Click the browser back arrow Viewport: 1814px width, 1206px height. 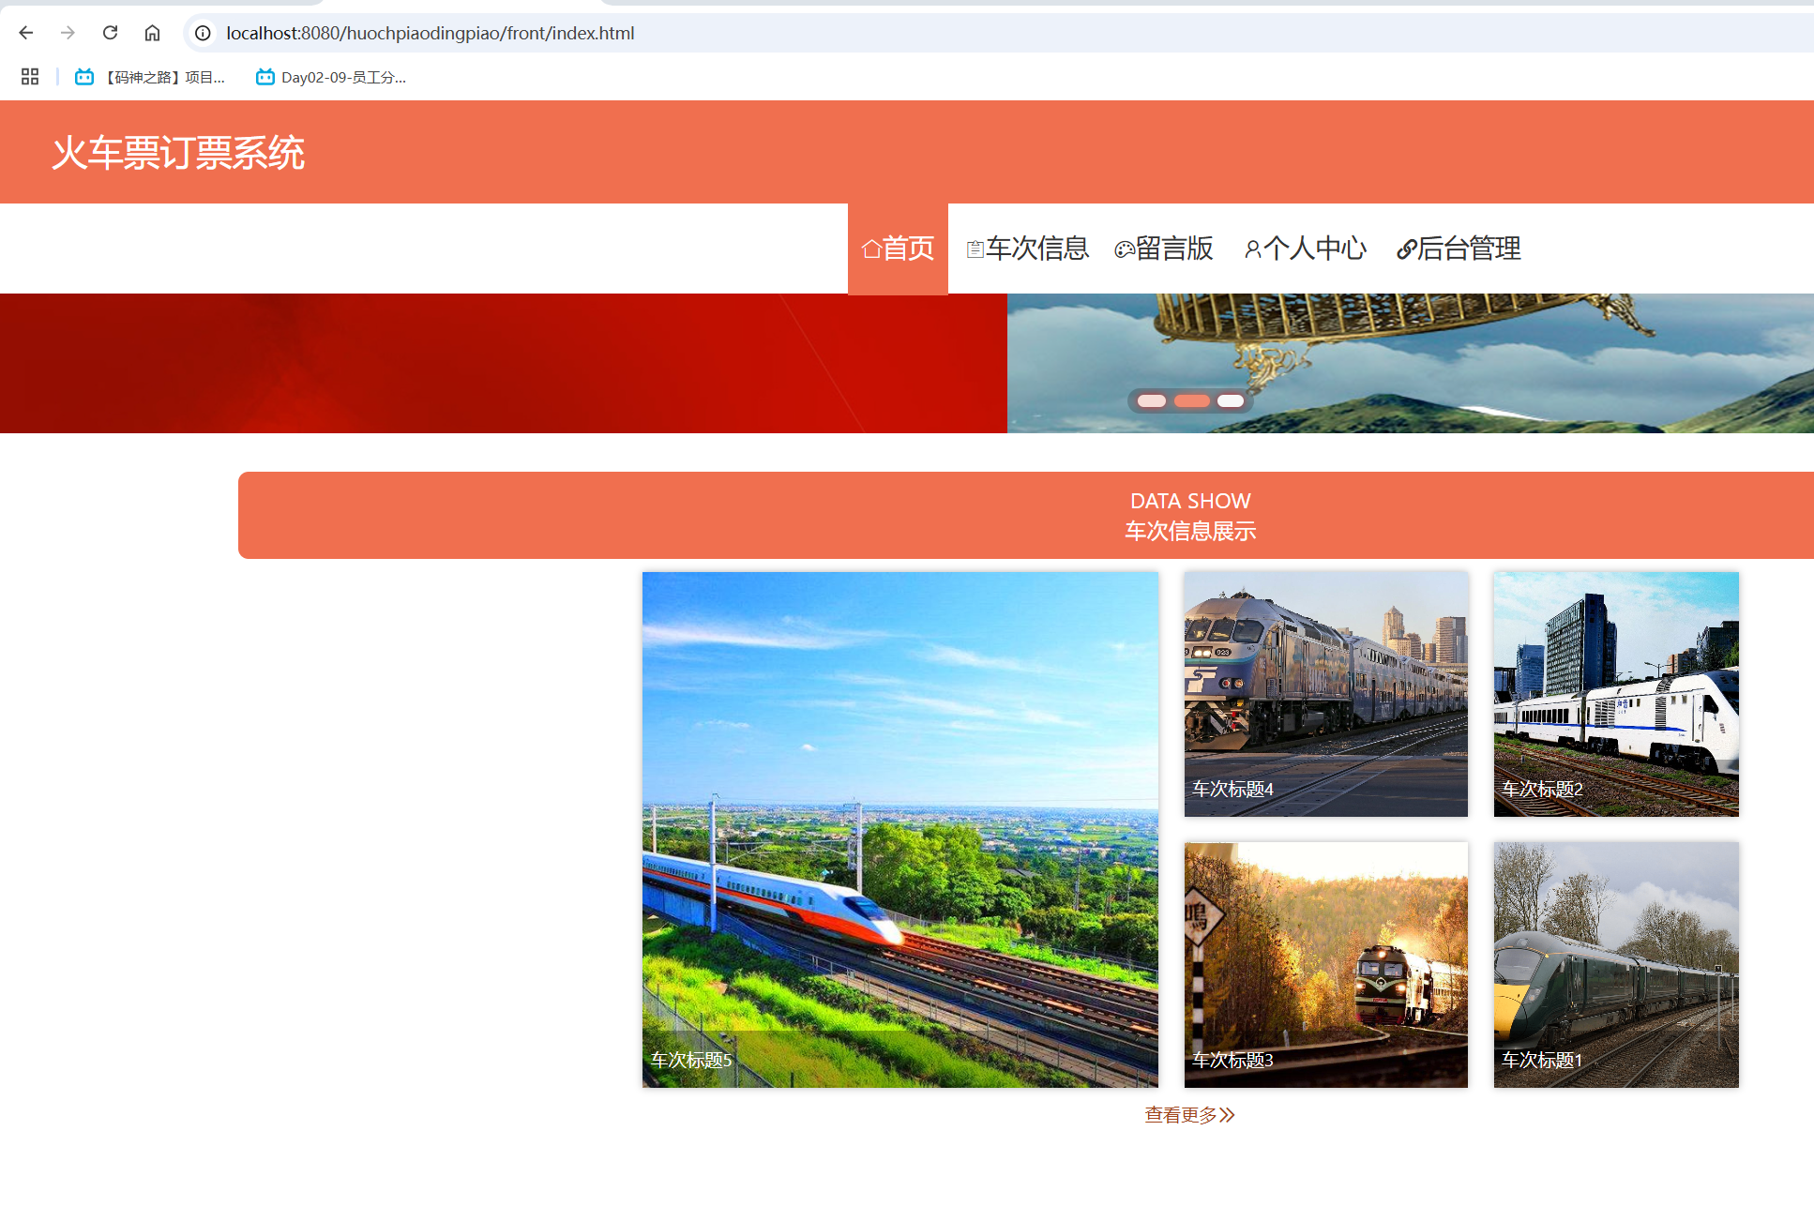pos(26,33)
